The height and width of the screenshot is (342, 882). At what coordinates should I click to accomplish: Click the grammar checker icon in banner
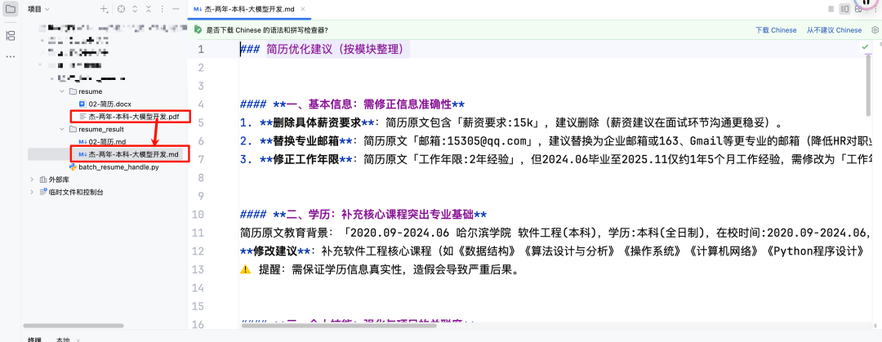point(198,30)
